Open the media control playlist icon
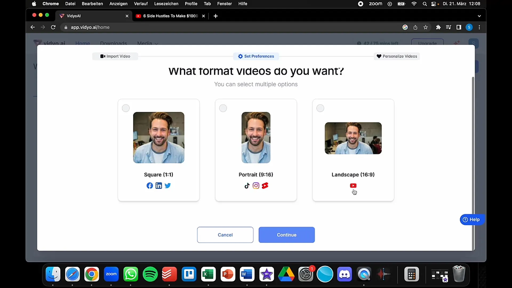The image size is (512, 288). [448, 27]
